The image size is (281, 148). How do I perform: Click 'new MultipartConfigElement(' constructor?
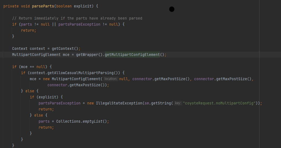[73, 79]
